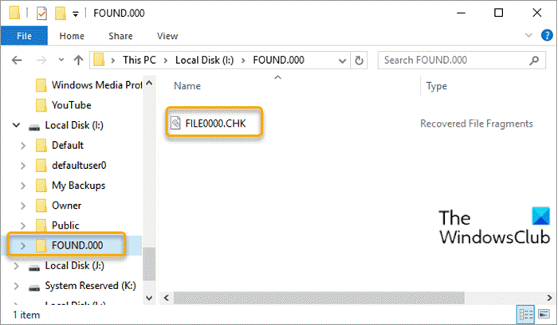Select FOUND.000 in the navigation tree
558x325 pixels.
tap(70, 245)
